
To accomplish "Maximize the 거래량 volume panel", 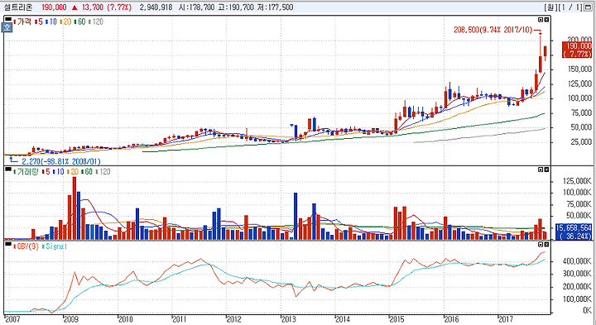I will (541, 170).
